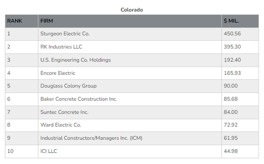Click the Encore Electric firm cell
Image resolution: width=264 pixels, height=164 pixels.
coord(58,73)
